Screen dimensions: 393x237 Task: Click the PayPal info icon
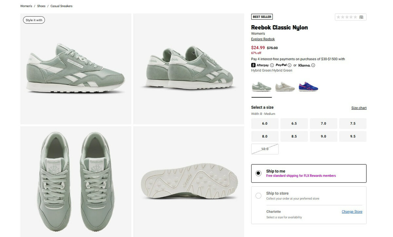point(290,65)
